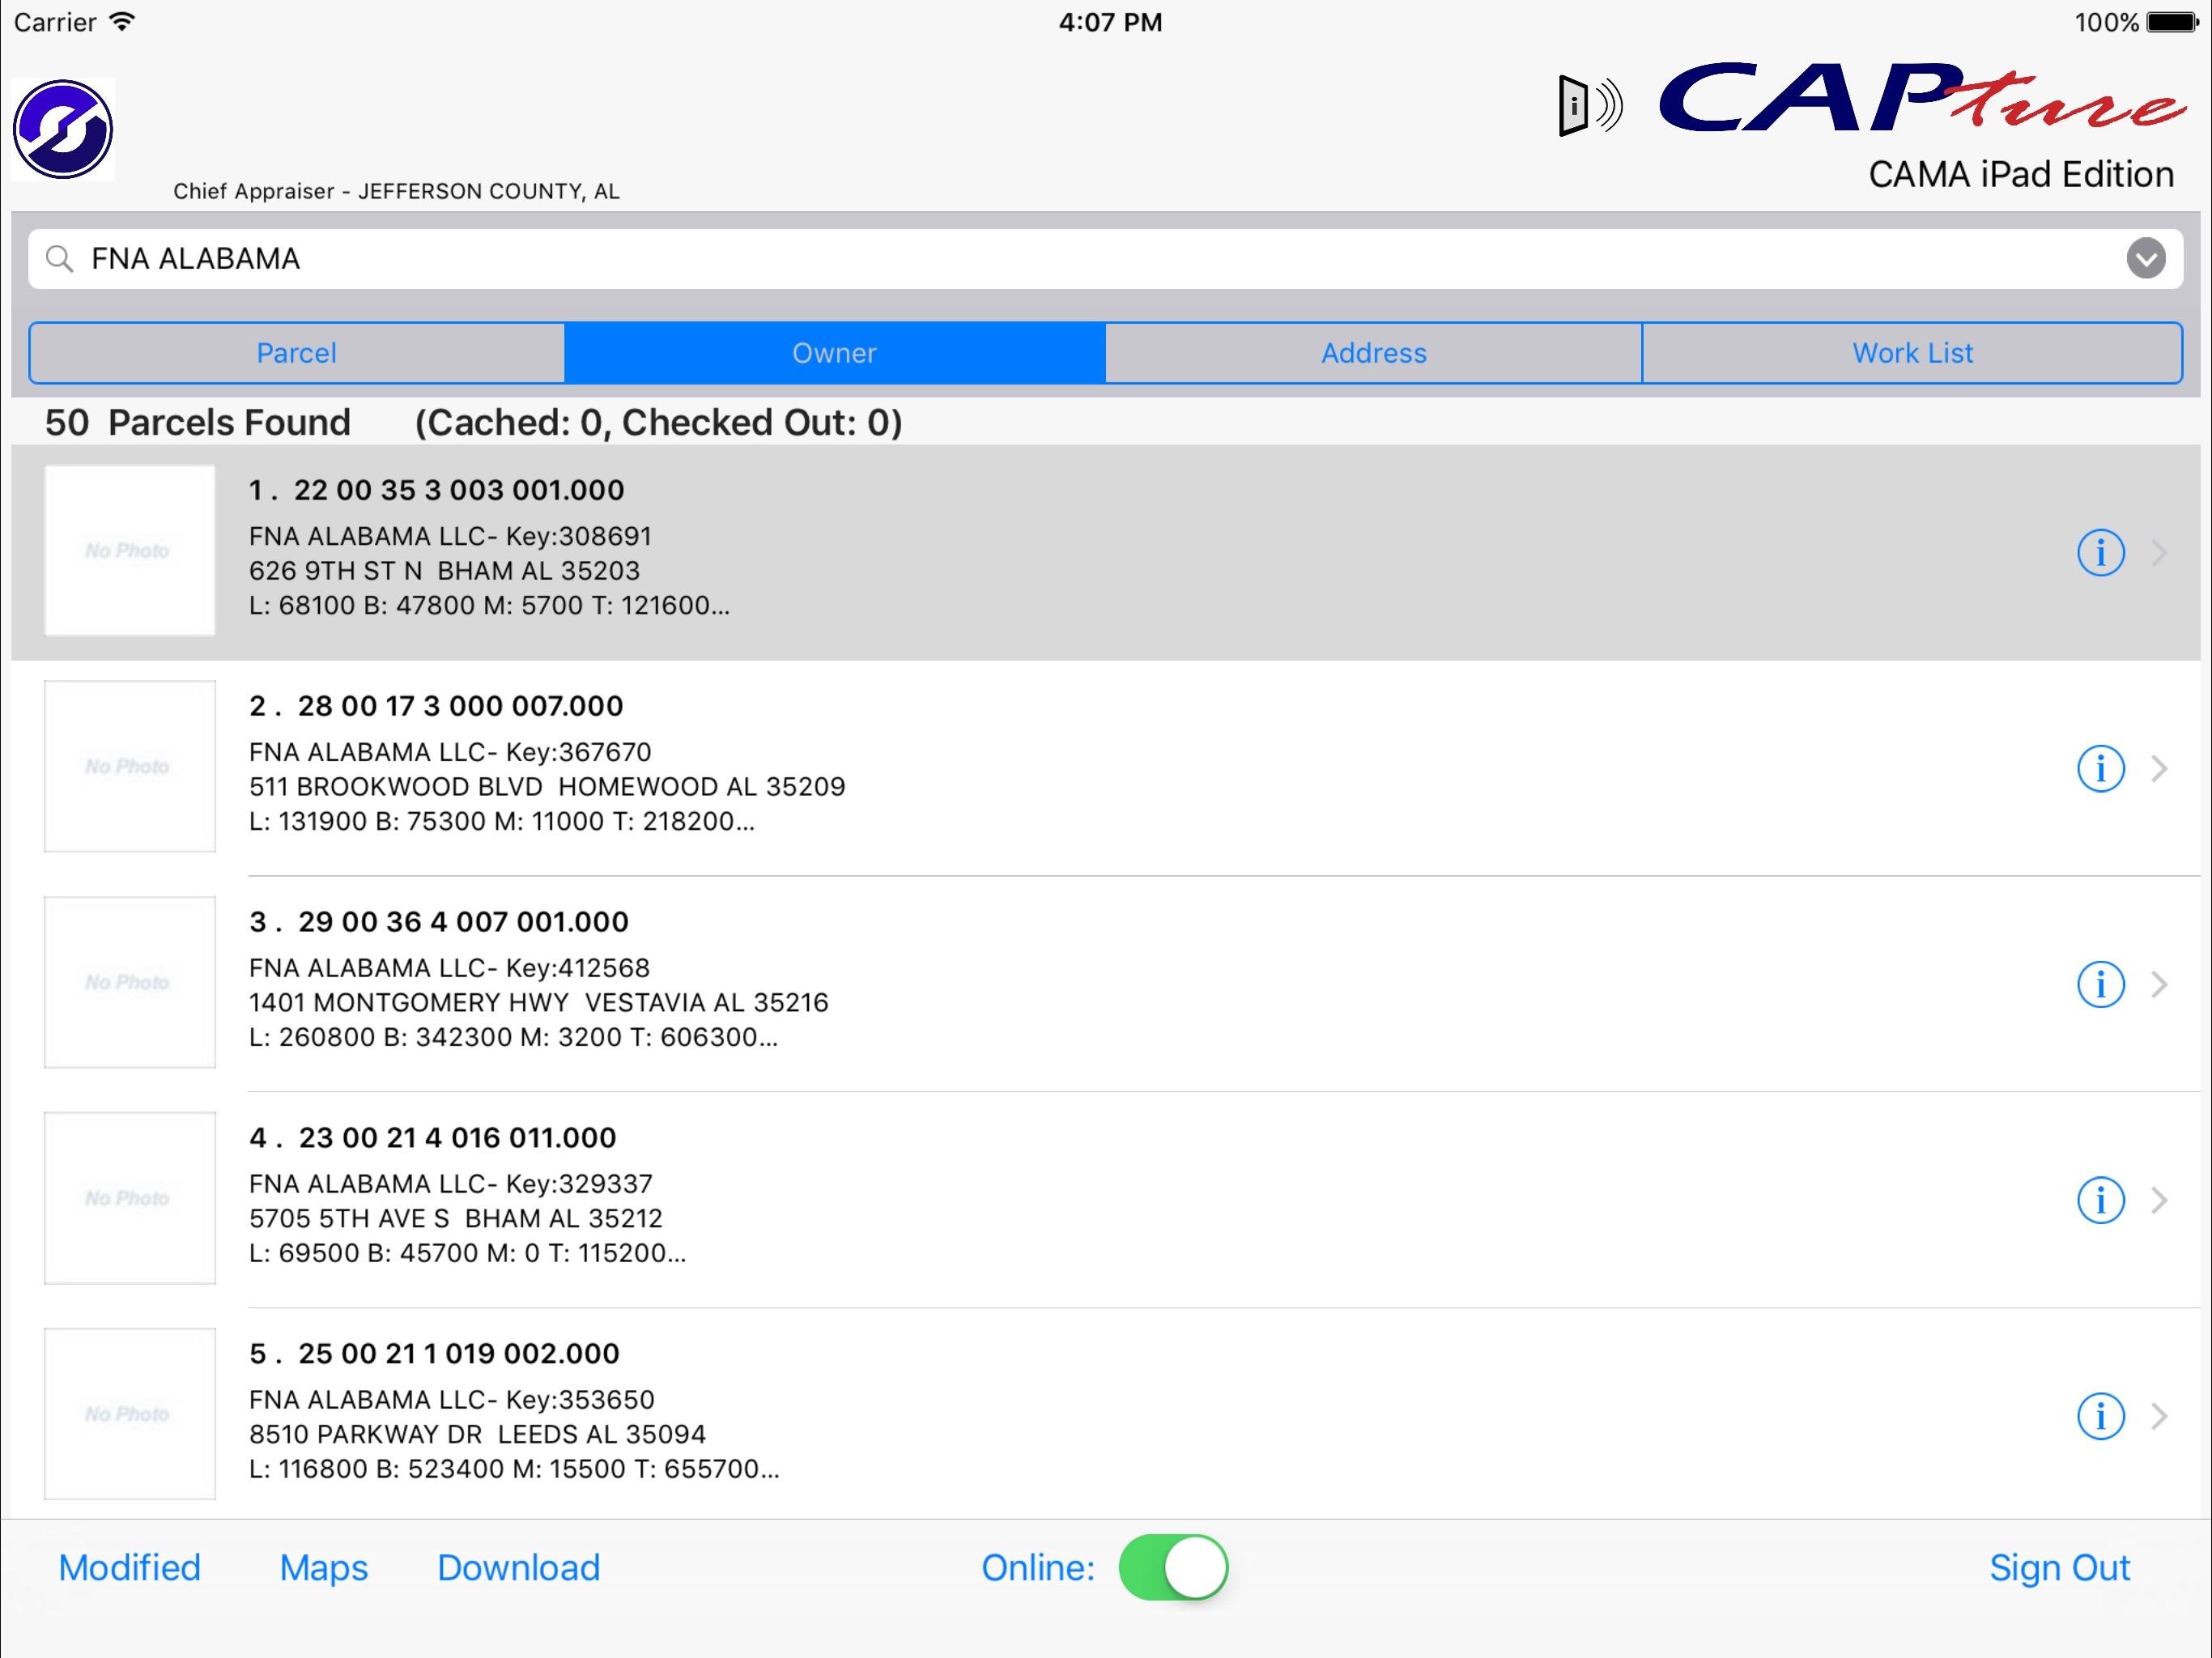Open Maps view

coord(324,1568)
